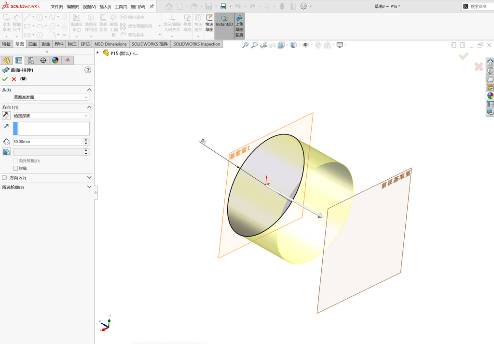Screen dimensions: 494x344
Task: Switch to SOLIDWORKS Inspection tab
Action: coord(197,44)
